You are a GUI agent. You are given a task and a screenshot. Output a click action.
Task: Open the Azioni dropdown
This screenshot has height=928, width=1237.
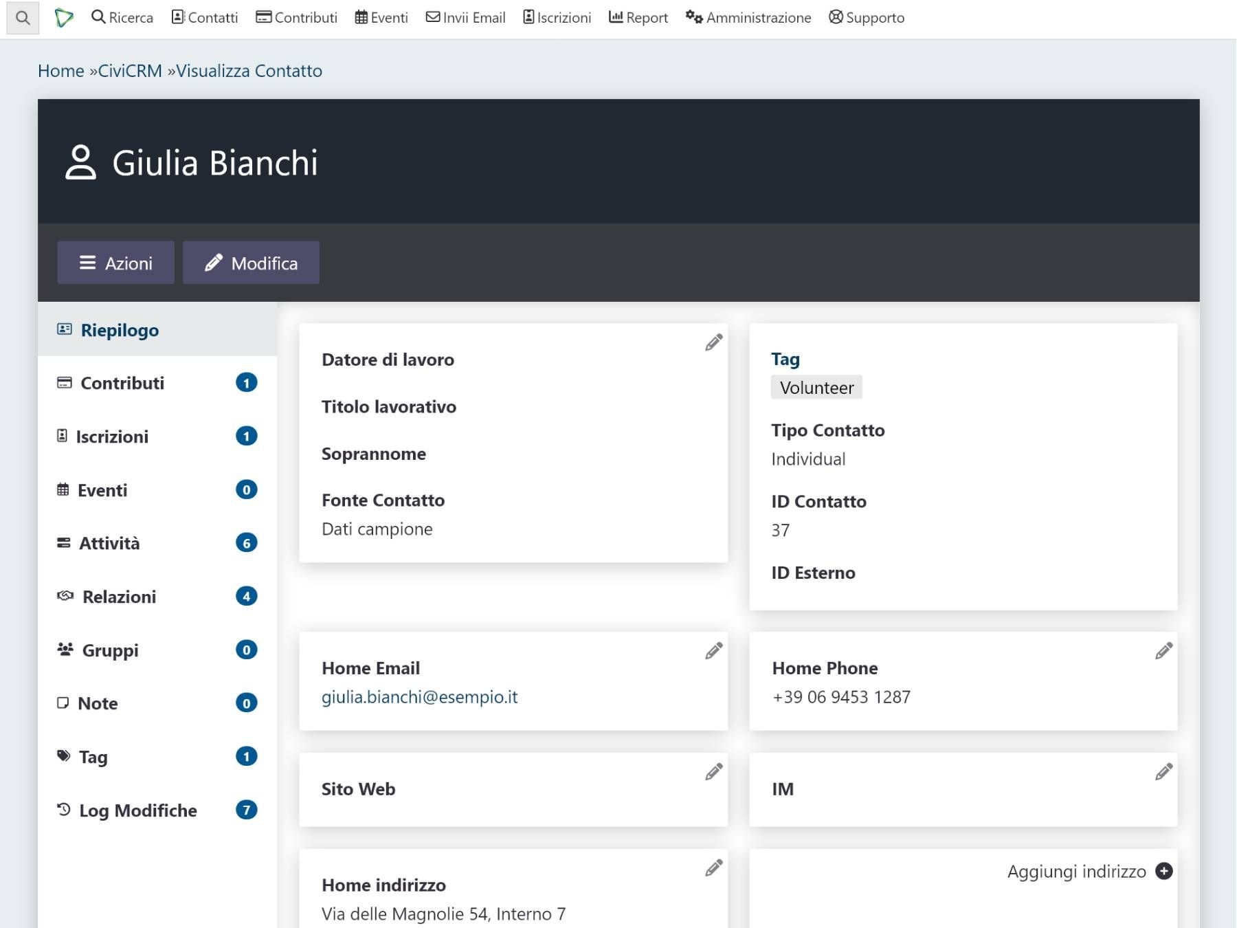point(115,263)
